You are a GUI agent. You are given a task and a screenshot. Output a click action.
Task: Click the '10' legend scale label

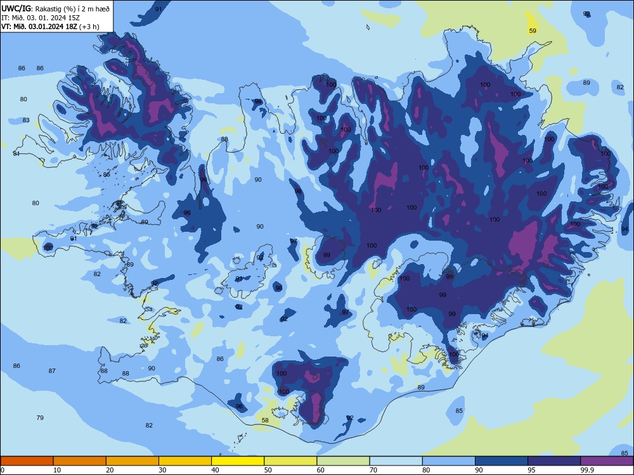57,470
